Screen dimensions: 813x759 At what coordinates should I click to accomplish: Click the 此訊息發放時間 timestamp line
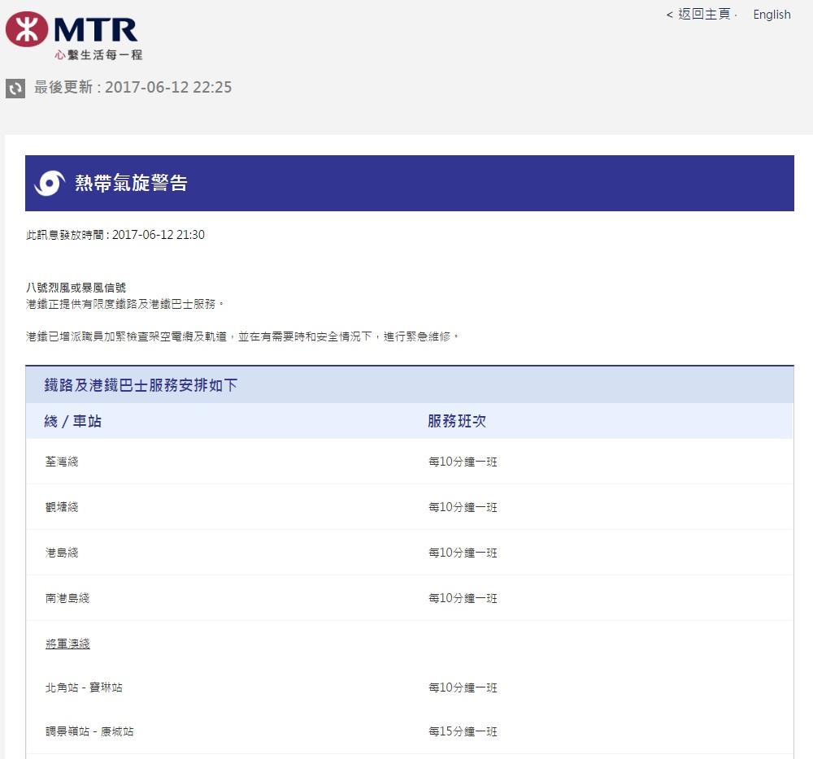tap(115, 235)
